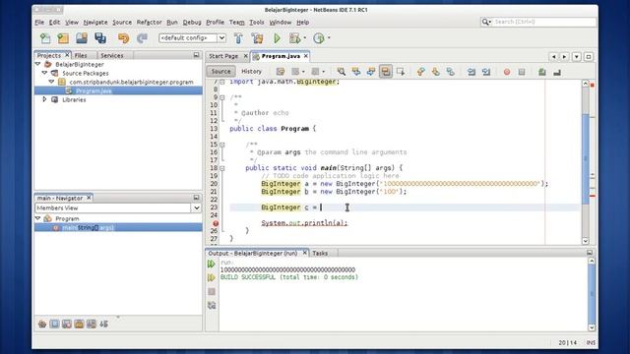Viewport: 630px width, 354px height.
Task: Click the Profile Project clock icon
Action: pyautogui.click(x=319, y=38)
